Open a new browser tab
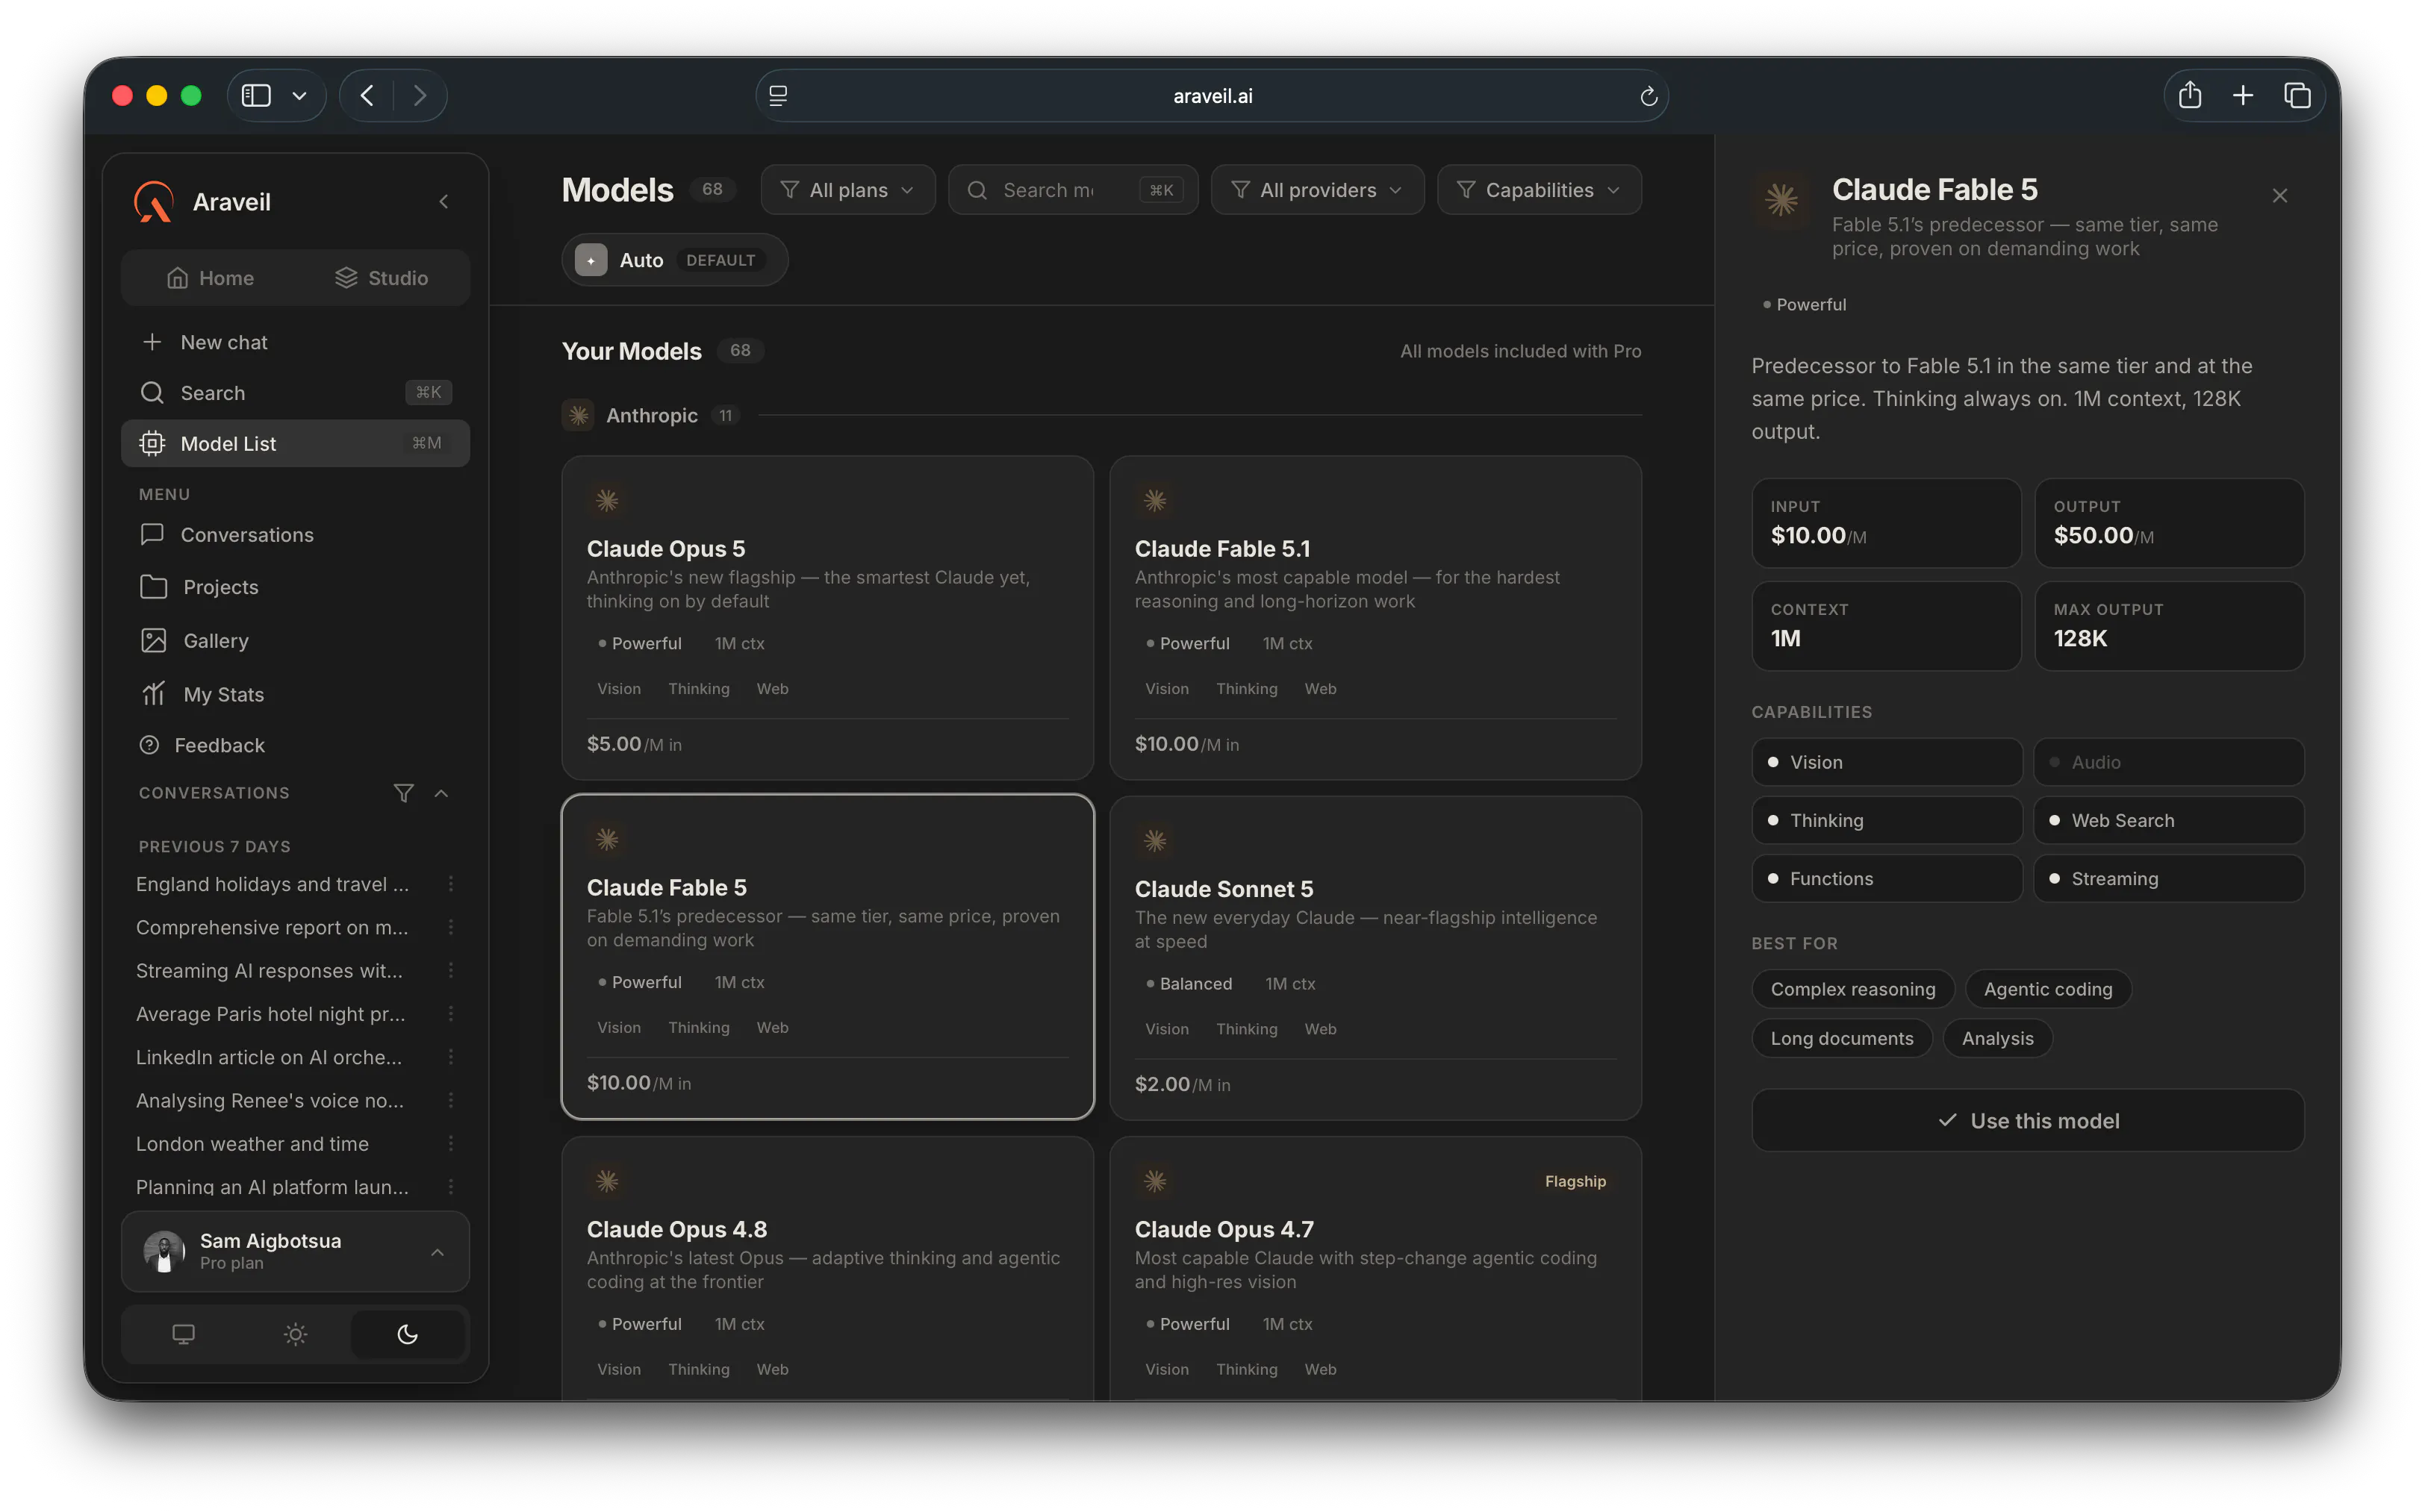This screenshot has width=2425, height=1512. [x=2243, y=95]
